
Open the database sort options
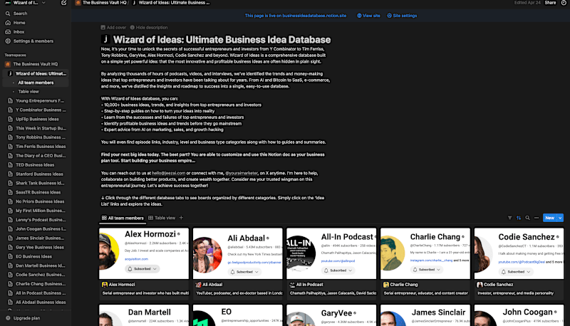pos(519,218)
